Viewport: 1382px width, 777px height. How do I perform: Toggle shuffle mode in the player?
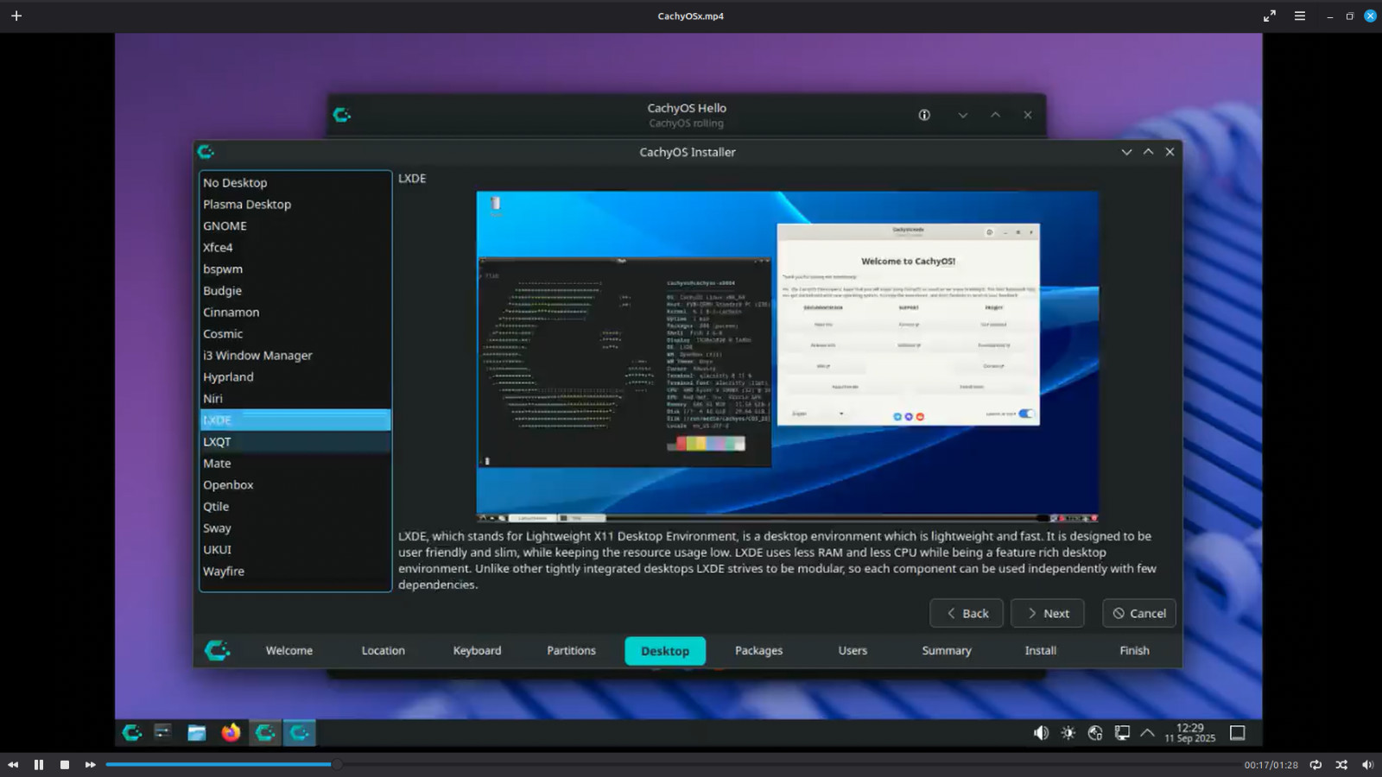1341,765
